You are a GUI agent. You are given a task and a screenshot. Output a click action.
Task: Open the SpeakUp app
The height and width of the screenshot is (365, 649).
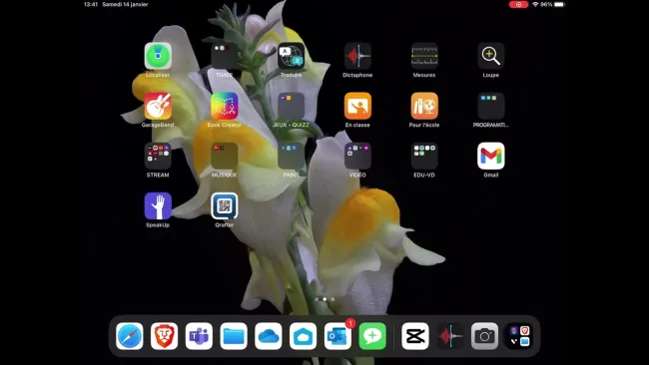pyautogui.click(x=158, y=205)
